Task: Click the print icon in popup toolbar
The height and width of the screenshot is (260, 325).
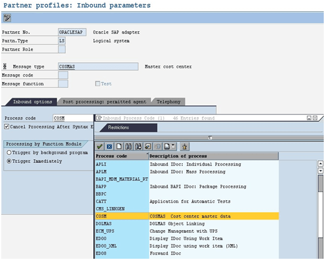Action: click(x=167, y=147)
